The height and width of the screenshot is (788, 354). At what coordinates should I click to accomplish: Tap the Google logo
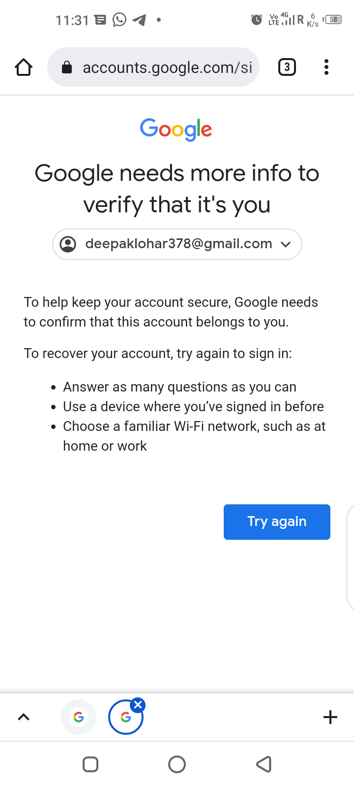pyautogui.click(x=176, y=129)
